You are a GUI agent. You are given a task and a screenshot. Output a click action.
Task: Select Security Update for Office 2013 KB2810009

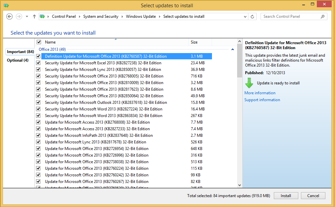pyautogui.click(x=104, y=83)
